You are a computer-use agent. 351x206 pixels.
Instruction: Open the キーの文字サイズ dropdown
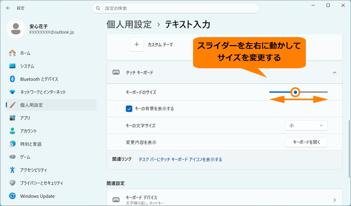[306, 125]
